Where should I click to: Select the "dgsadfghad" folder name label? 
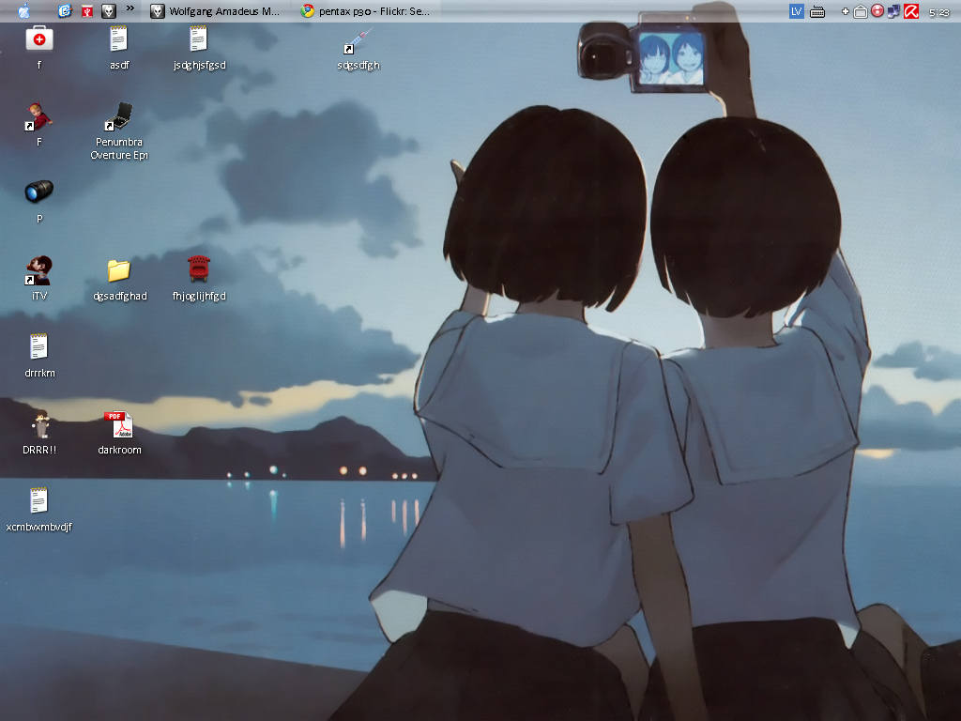120,296
